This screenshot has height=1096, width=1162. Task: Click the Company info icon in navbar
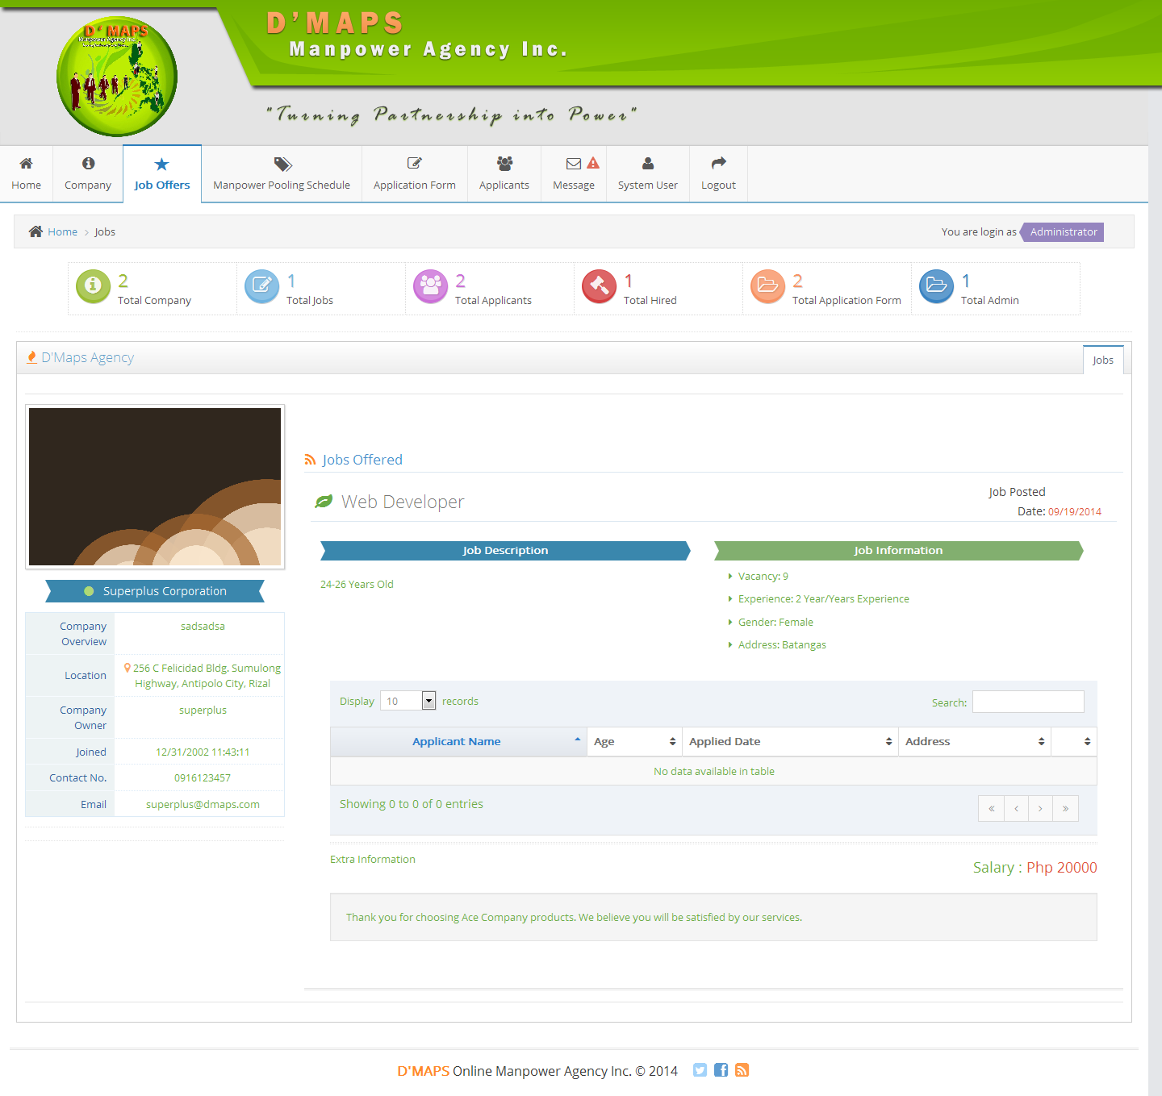tap(88, 164)
